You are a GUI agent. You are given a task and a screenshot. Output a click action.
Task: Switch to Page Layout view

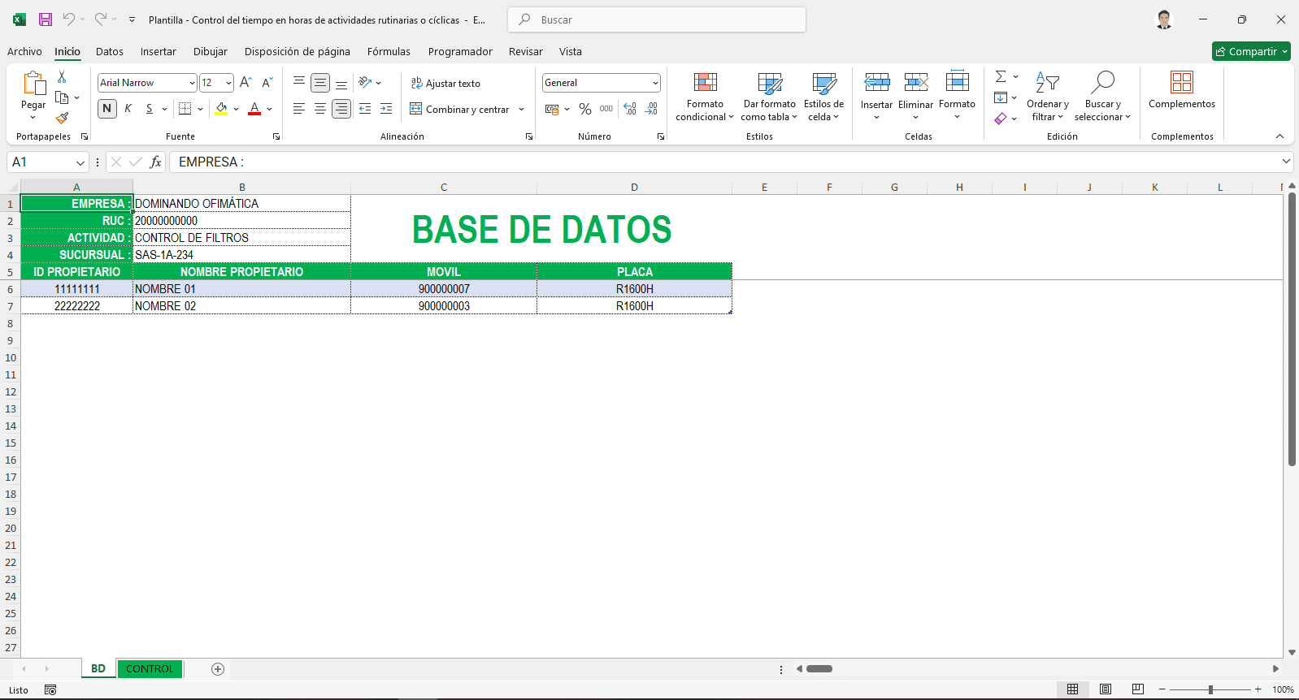pyautogui.click(x=1106, y=689)
